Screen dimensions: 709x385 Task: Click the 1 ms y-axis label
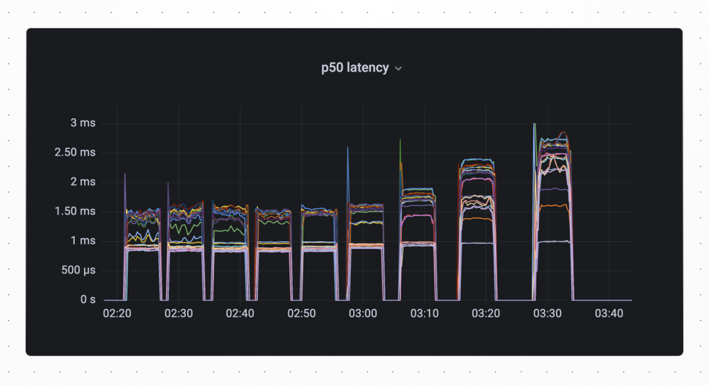pyautogui.click(x=83, y=240)
